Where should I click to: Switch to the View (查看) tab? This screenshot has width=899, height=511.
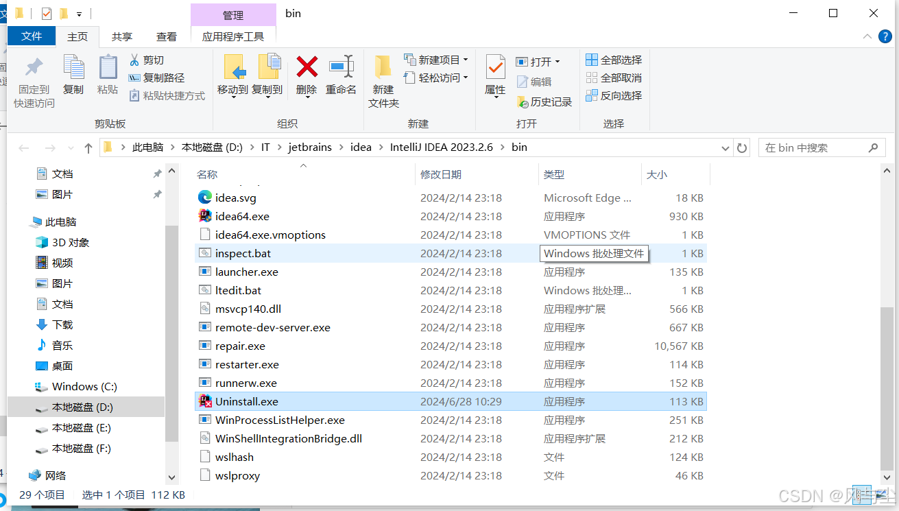(x=167, y=37)
